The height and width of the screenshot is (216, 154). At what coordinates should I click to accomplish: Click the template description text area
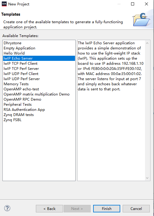click(111, 110)
